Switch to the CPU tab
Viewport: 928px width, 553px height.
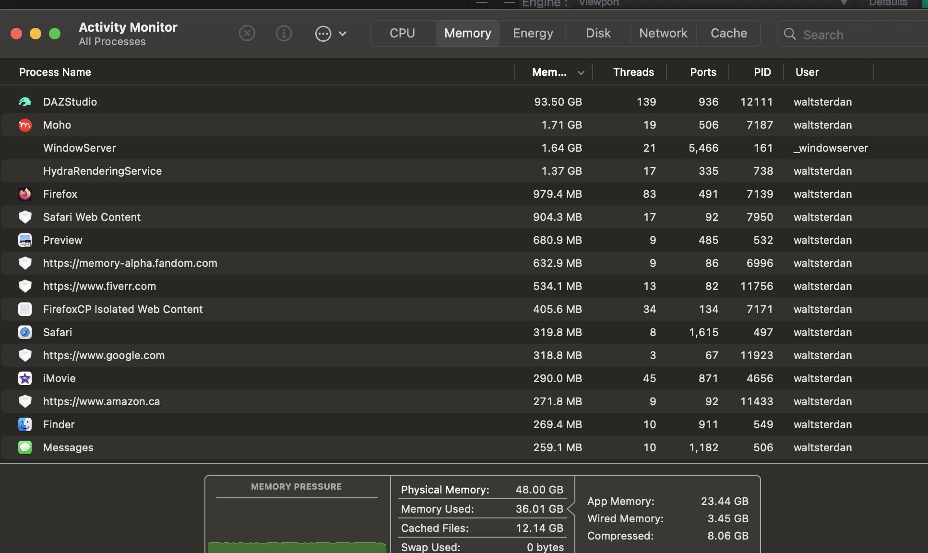coord(402,34)
